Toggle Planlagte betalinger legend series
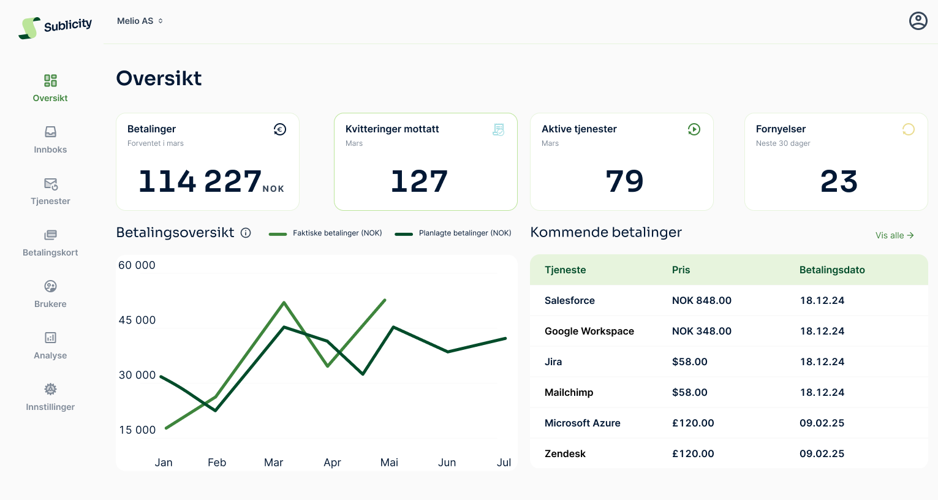Viewport: 938px width, 500px height. click(453, 233)
